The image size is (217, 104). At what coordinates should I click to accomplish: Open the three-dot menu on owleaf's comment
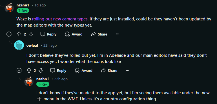point(128,70)
